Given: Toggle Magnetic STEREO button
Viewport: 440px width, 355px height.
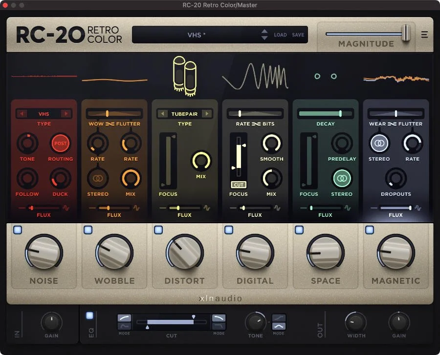Looking at the screenshot, I should pos(379,143).
